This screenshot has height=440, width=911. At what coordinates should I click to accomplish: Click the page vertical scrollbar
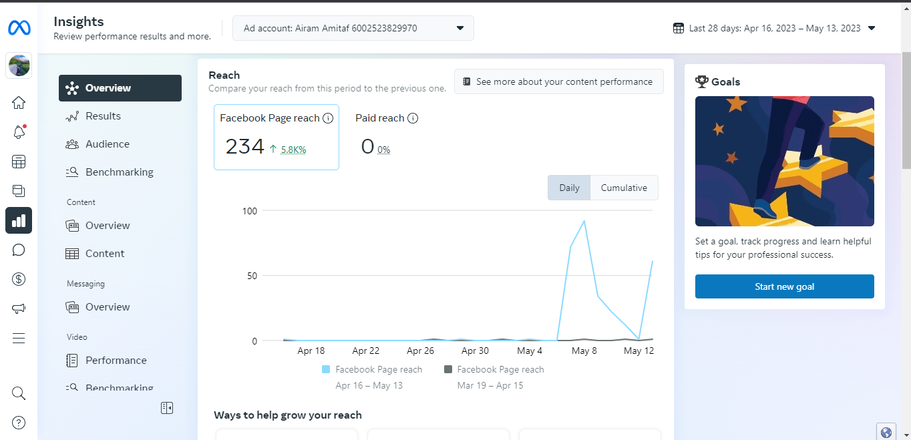pyautogui.click(x=906, y=112)
